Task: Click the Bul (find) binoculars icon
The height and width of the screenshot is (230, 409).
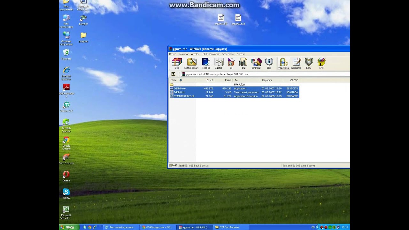Action: click(243, 63)
